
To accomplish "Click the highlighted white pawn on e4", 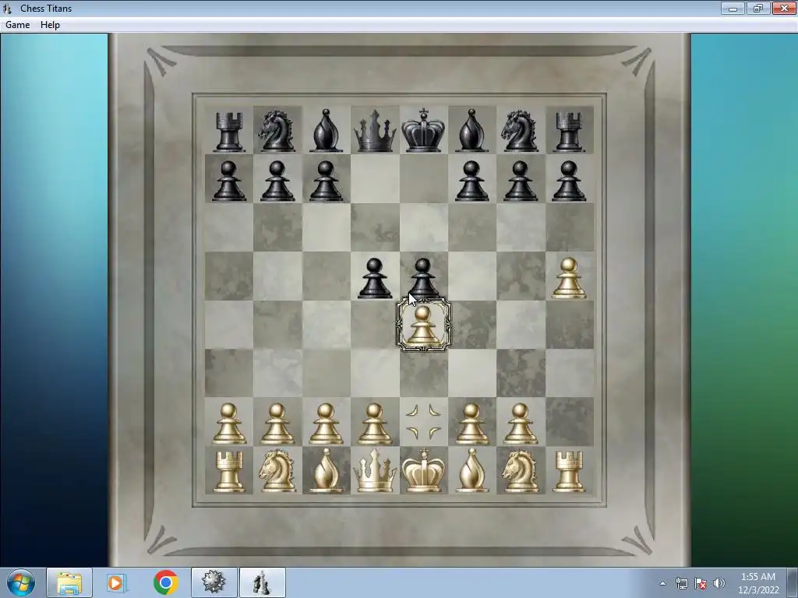I will 423,326.
